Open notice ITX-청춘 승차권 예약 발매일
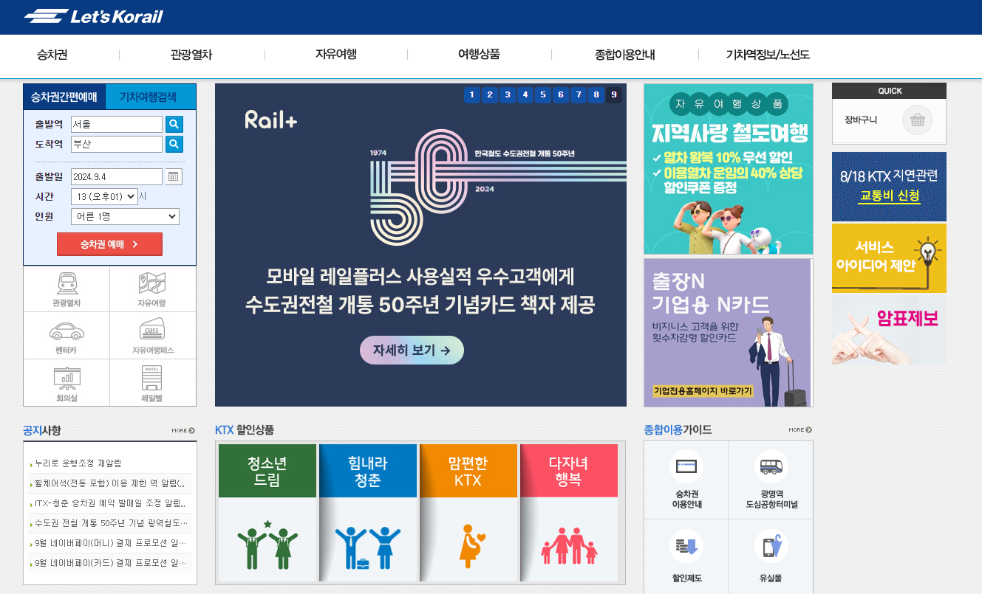 tap(111, 503)
